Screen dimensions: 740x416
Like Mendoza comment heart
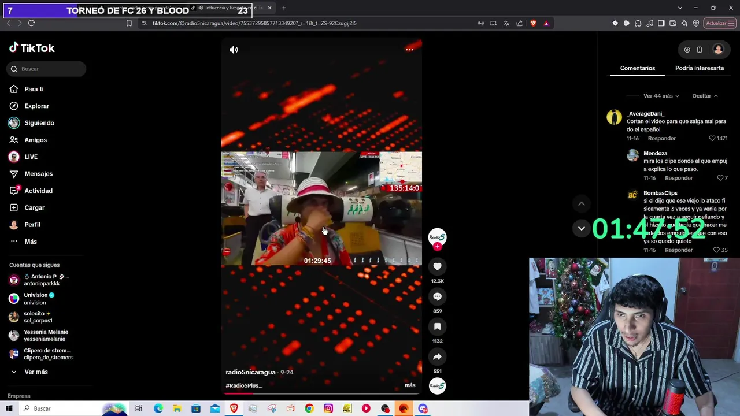point(720,178)
